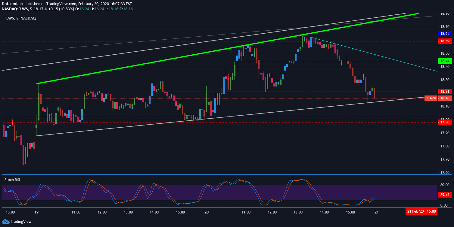Click the blue 18.65 price label

(444, 34)
